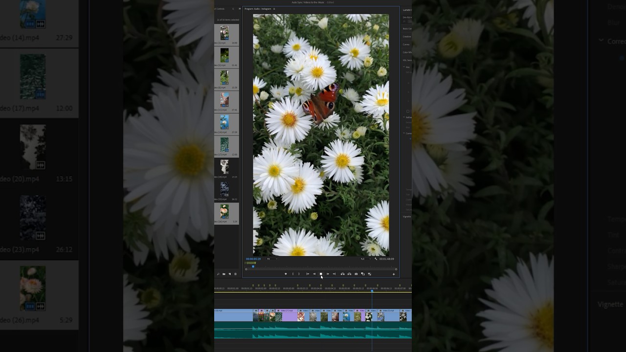Screen dimensions: 626x352
Task: Step back one frame
Action: tap(314, 274)
